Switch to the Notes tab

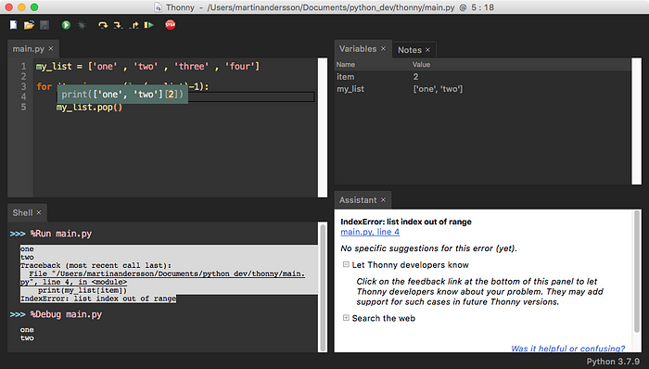410,50
